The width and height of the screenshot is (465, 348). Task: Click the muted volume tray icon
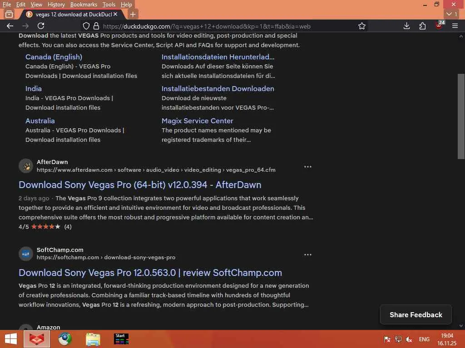pos(409,339)
